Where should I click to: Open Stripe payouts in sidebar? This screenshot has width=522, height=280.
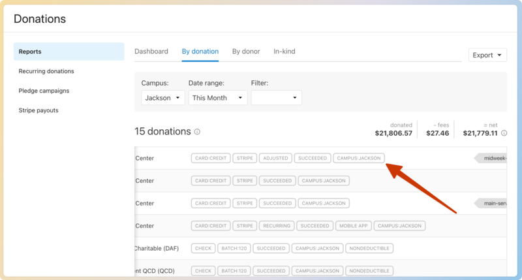coord(38,110)
